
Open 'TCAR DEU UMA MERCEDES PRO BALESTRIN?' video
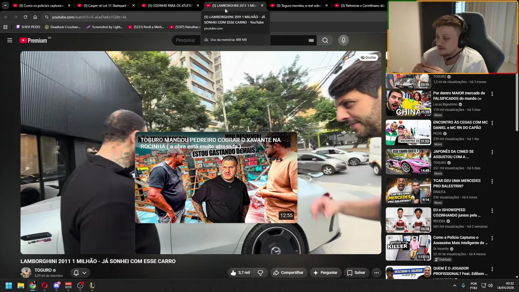457,183
